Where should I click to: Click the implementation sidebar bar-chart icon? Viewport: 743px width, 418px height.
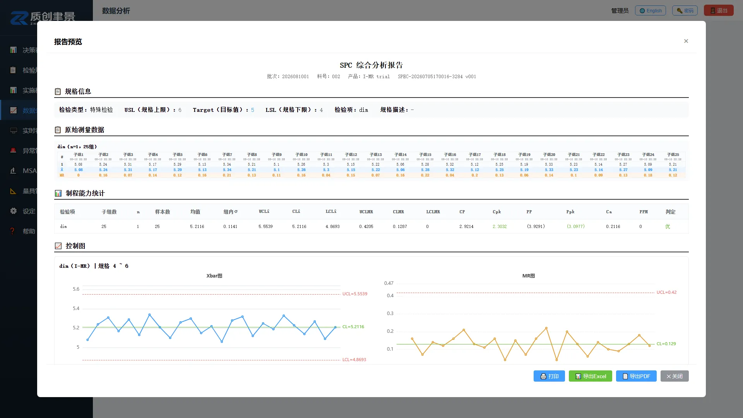tap(14, 90)
